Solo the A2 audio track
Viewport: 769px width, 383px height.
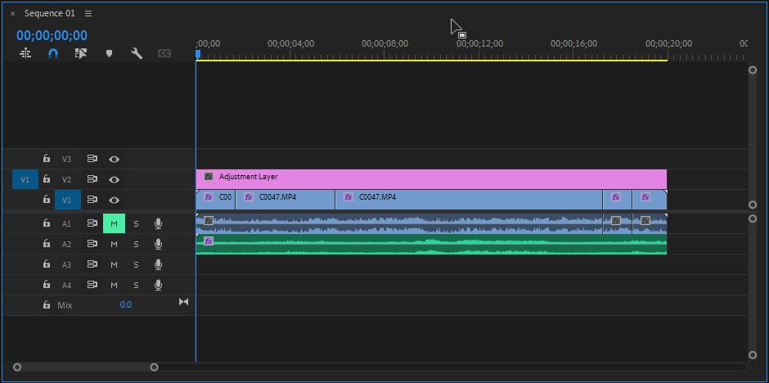tap(137, 244)
